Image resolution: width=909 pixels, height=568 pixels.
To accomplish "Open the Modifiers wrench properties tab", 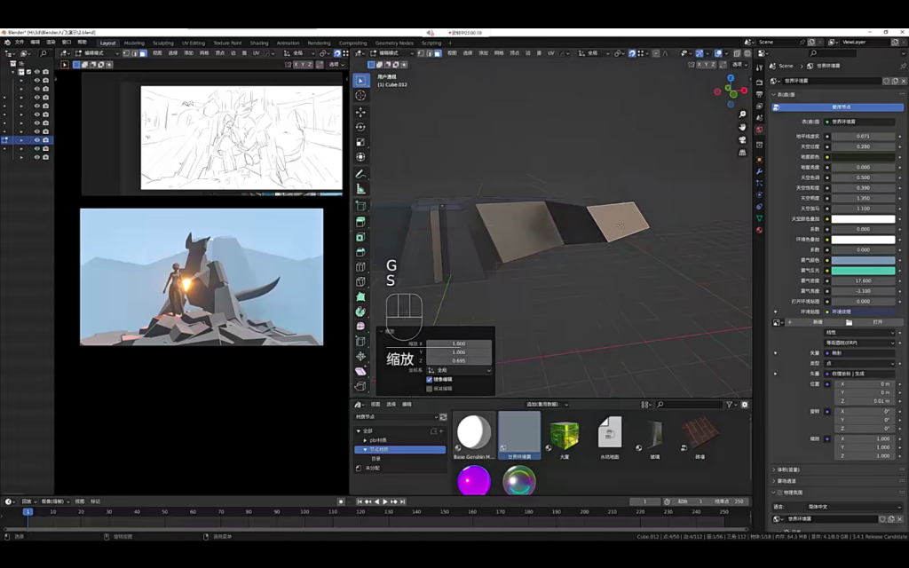I will coord(760,171).
